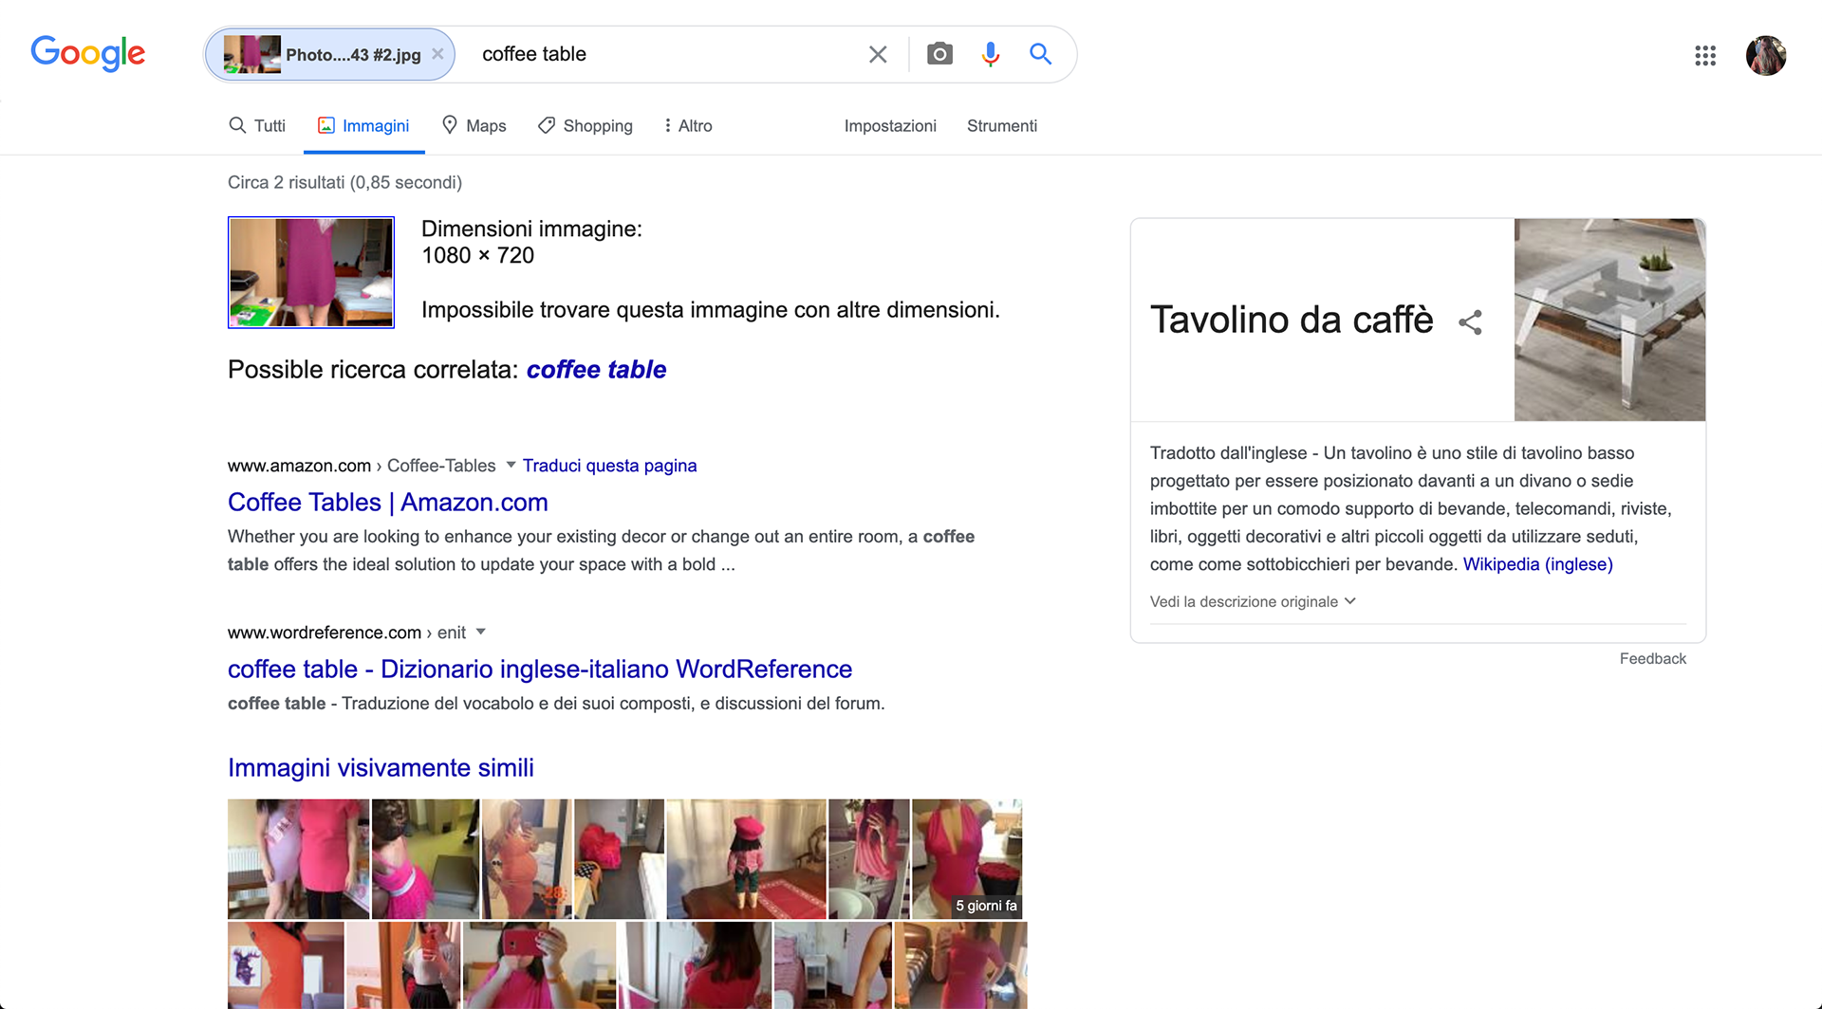Switch to the Maps tab
1822x1009 pixels.
coord(474,125)
